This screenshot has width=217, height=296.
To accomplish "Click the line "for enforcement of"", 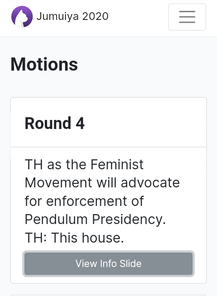I will tap(84, 201).
